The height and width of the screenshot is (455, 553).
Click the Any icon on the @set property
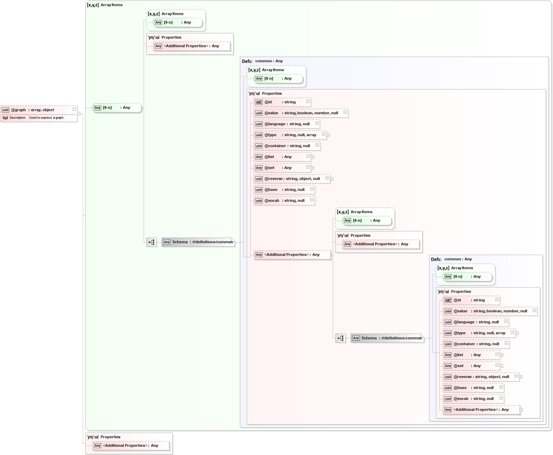259,168
